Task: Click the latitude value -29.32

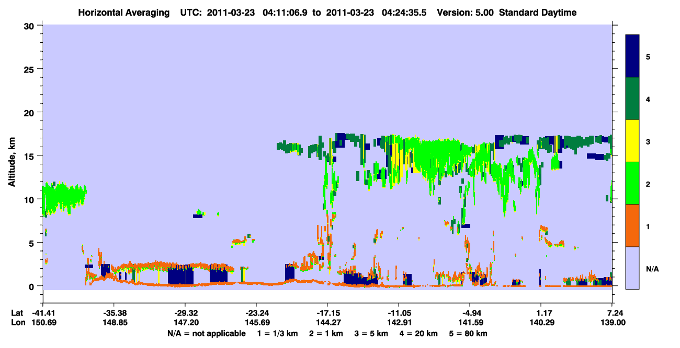Action: point(185,313)
